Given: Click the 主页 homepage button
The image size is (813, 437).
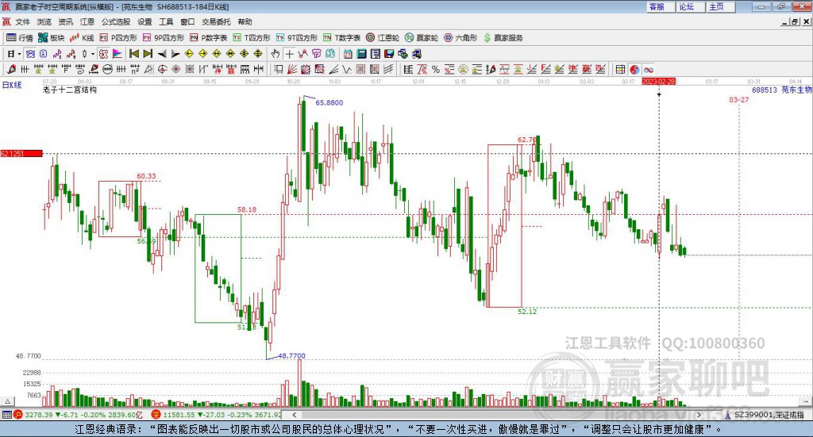Looking at the screenshot, I should coord(721,6).
